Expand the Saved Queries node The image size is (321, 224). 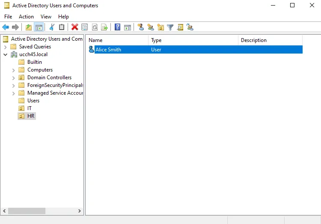click(6, 47)
